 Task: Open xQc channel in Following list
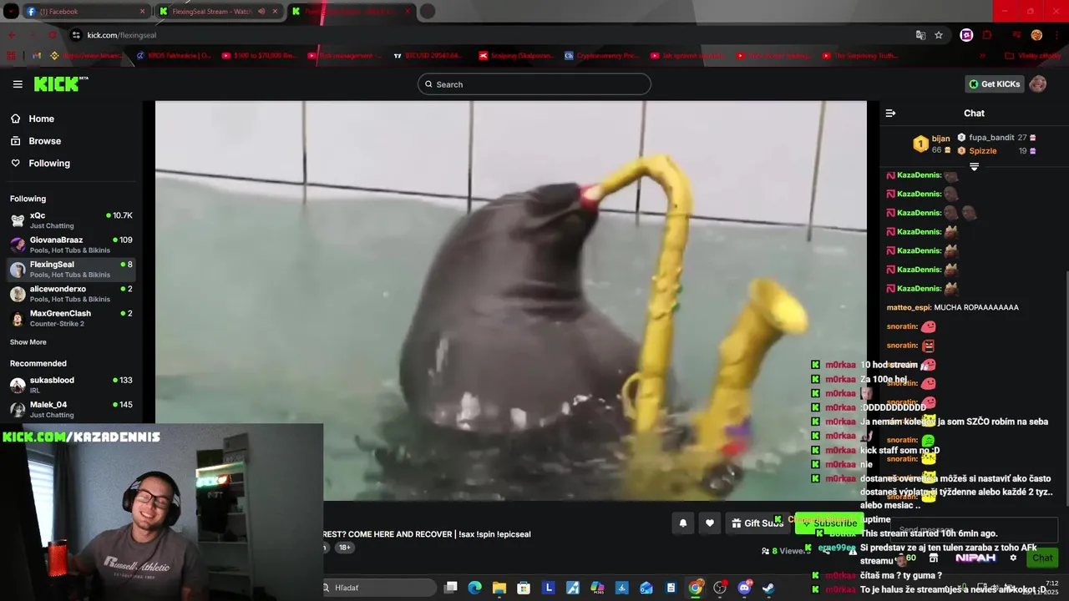coord(71,220)
